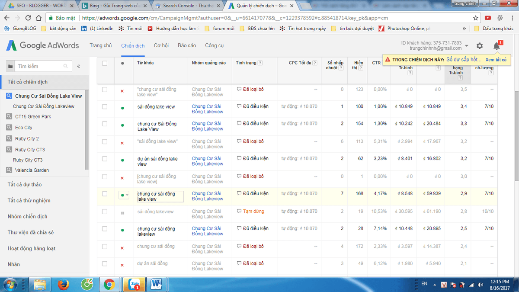
Task: Click the Google AdWords logo
Action: click(x=42, y=45)
